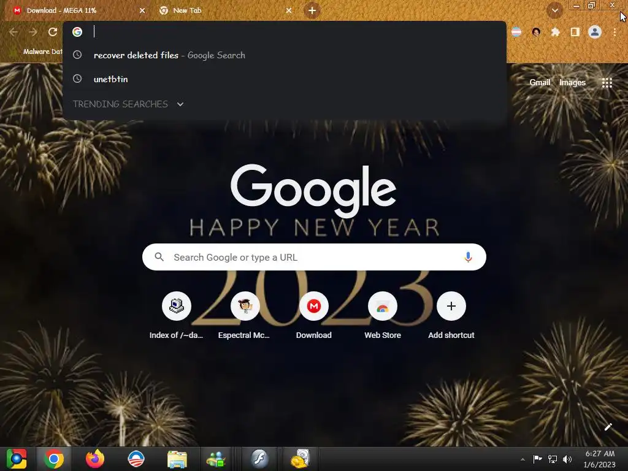Open the Chrome three-dot menu
Screen dimensions: 628x471
(x=615, y=32)
